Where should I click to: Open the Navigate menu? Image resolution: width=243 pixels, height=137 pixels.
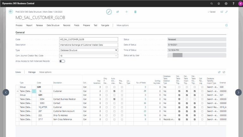click(105, 25)
